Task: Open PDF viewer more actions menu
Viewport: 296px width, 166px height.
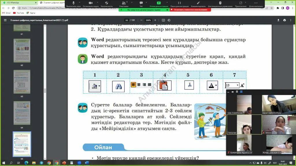Action: pyautogui.click(x=291, y=20)
